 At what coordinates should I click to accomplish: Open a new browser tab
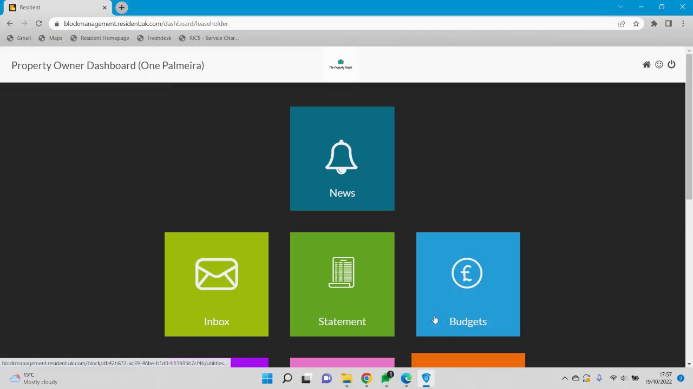121,8
